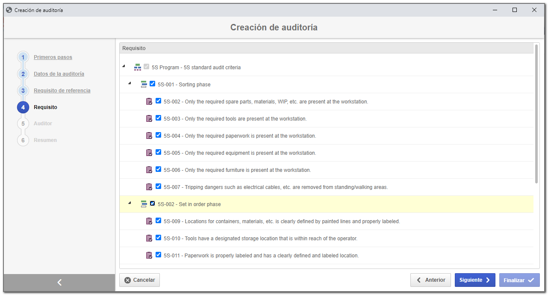The width and height of the screenshot is (548, 295).
Task: Select the 5S-007 tripping dangers requirement text
Action: pos(276,187)
